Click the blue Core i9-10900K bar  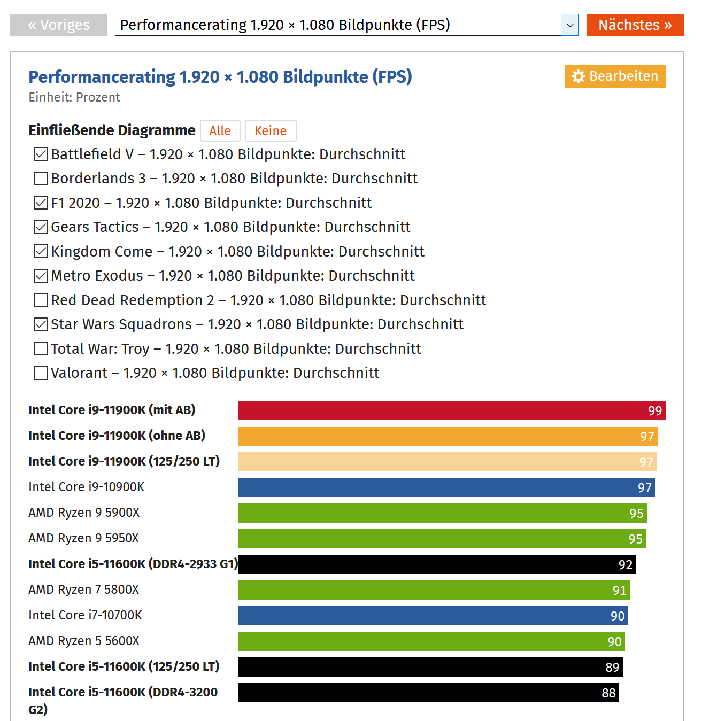[447, 487]
